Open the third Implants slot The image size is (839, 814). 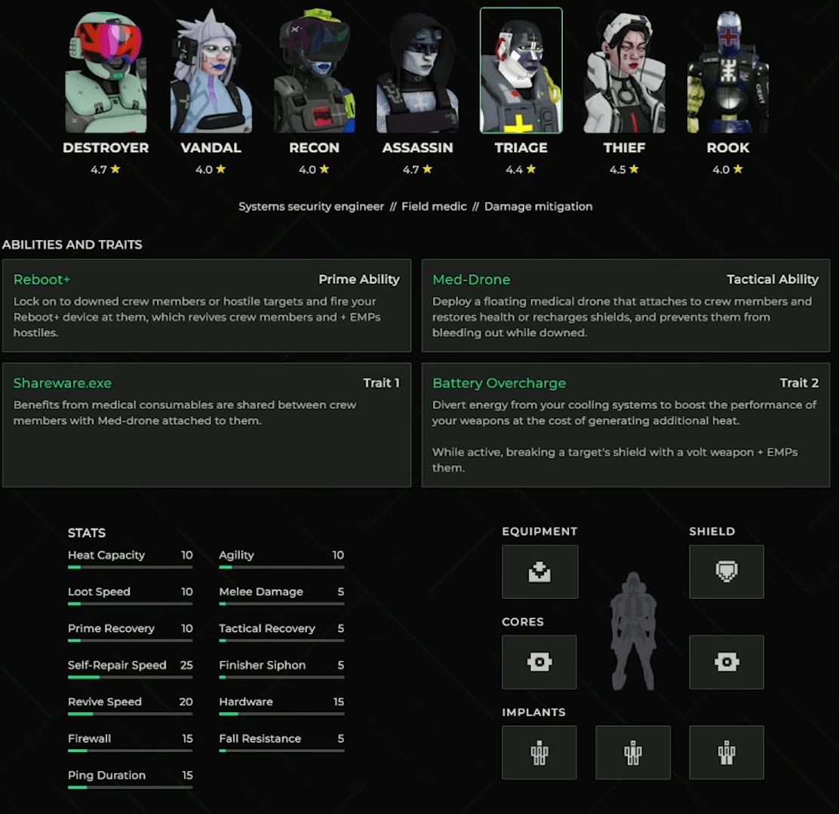click(726, 752)
